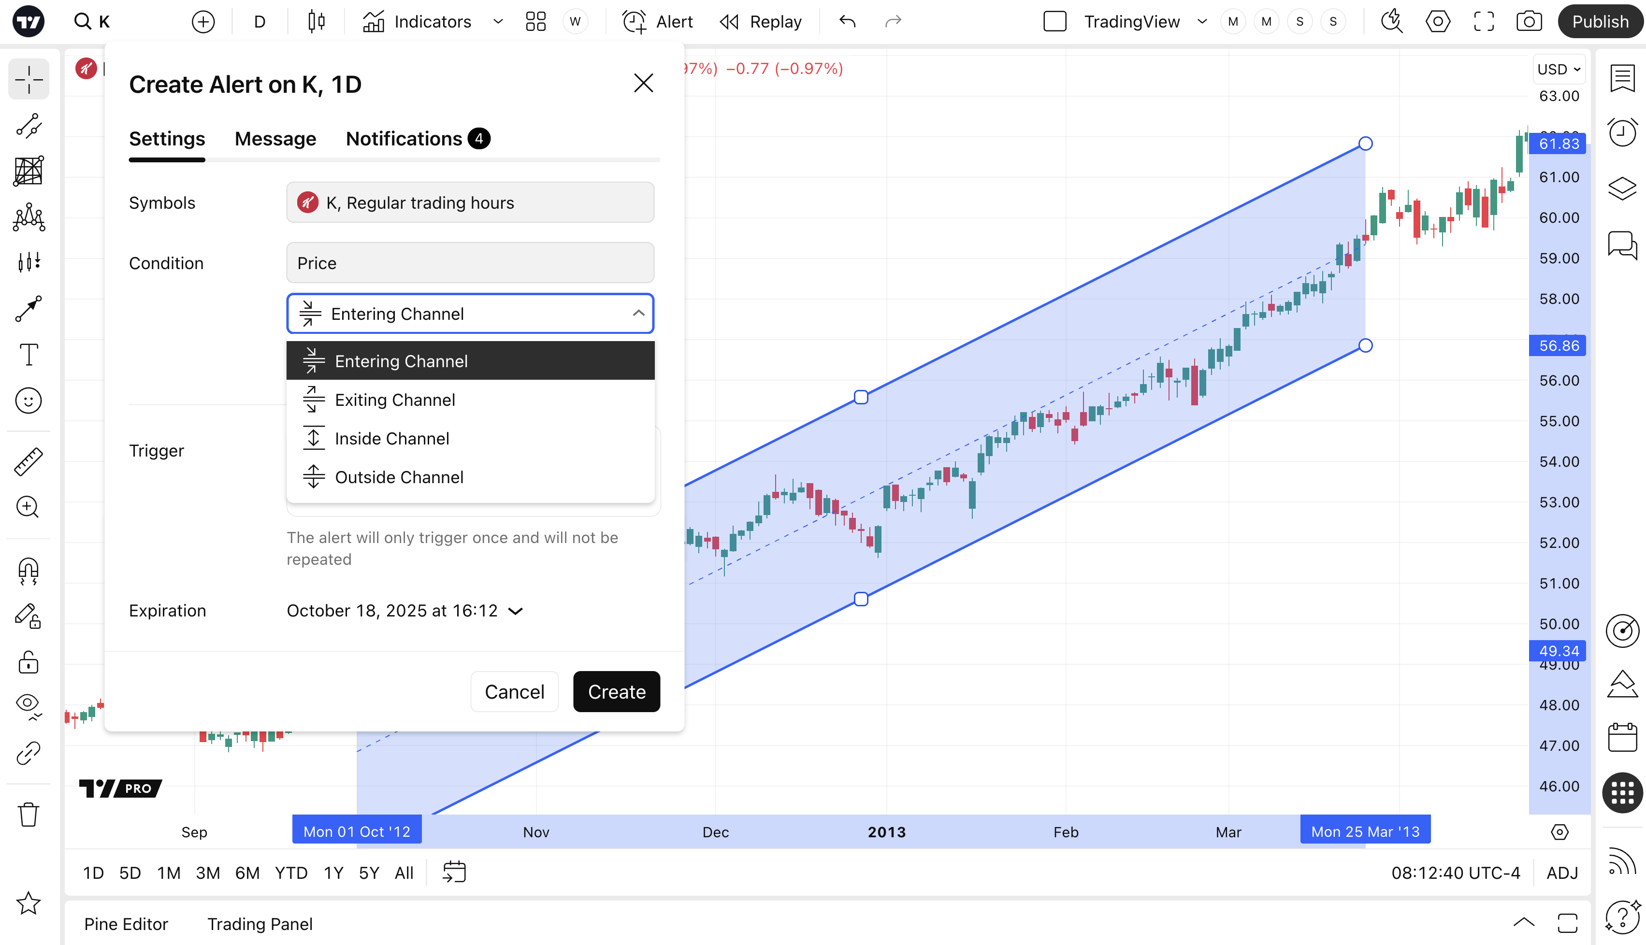This screenshot has width=1646, height=945.
Task: Select the text annotation tool
Action: point(29,355)
